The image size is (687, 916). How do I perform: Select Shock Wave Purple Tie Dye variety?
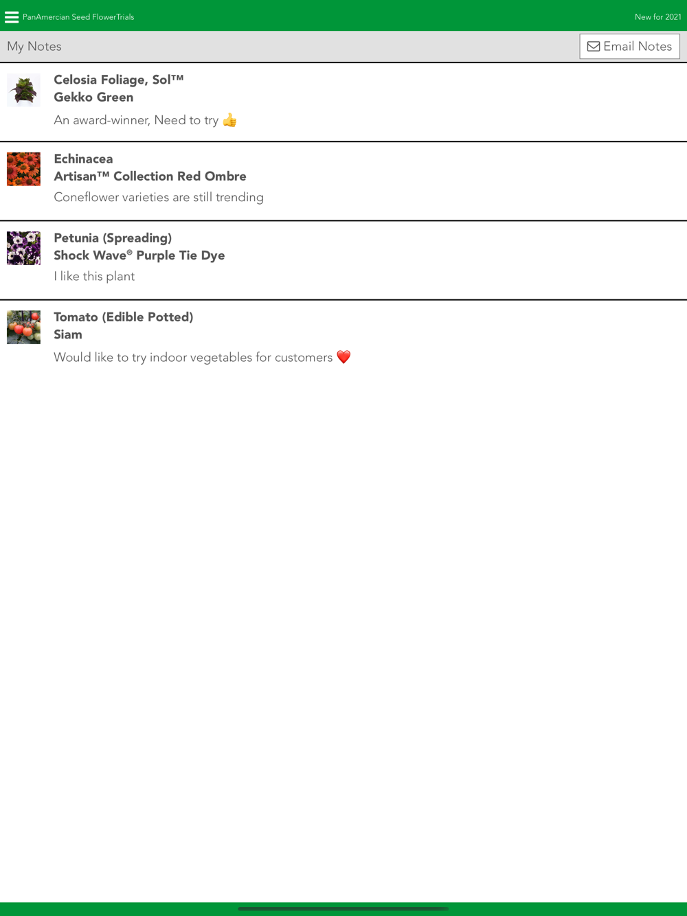[x=139, y=255]
